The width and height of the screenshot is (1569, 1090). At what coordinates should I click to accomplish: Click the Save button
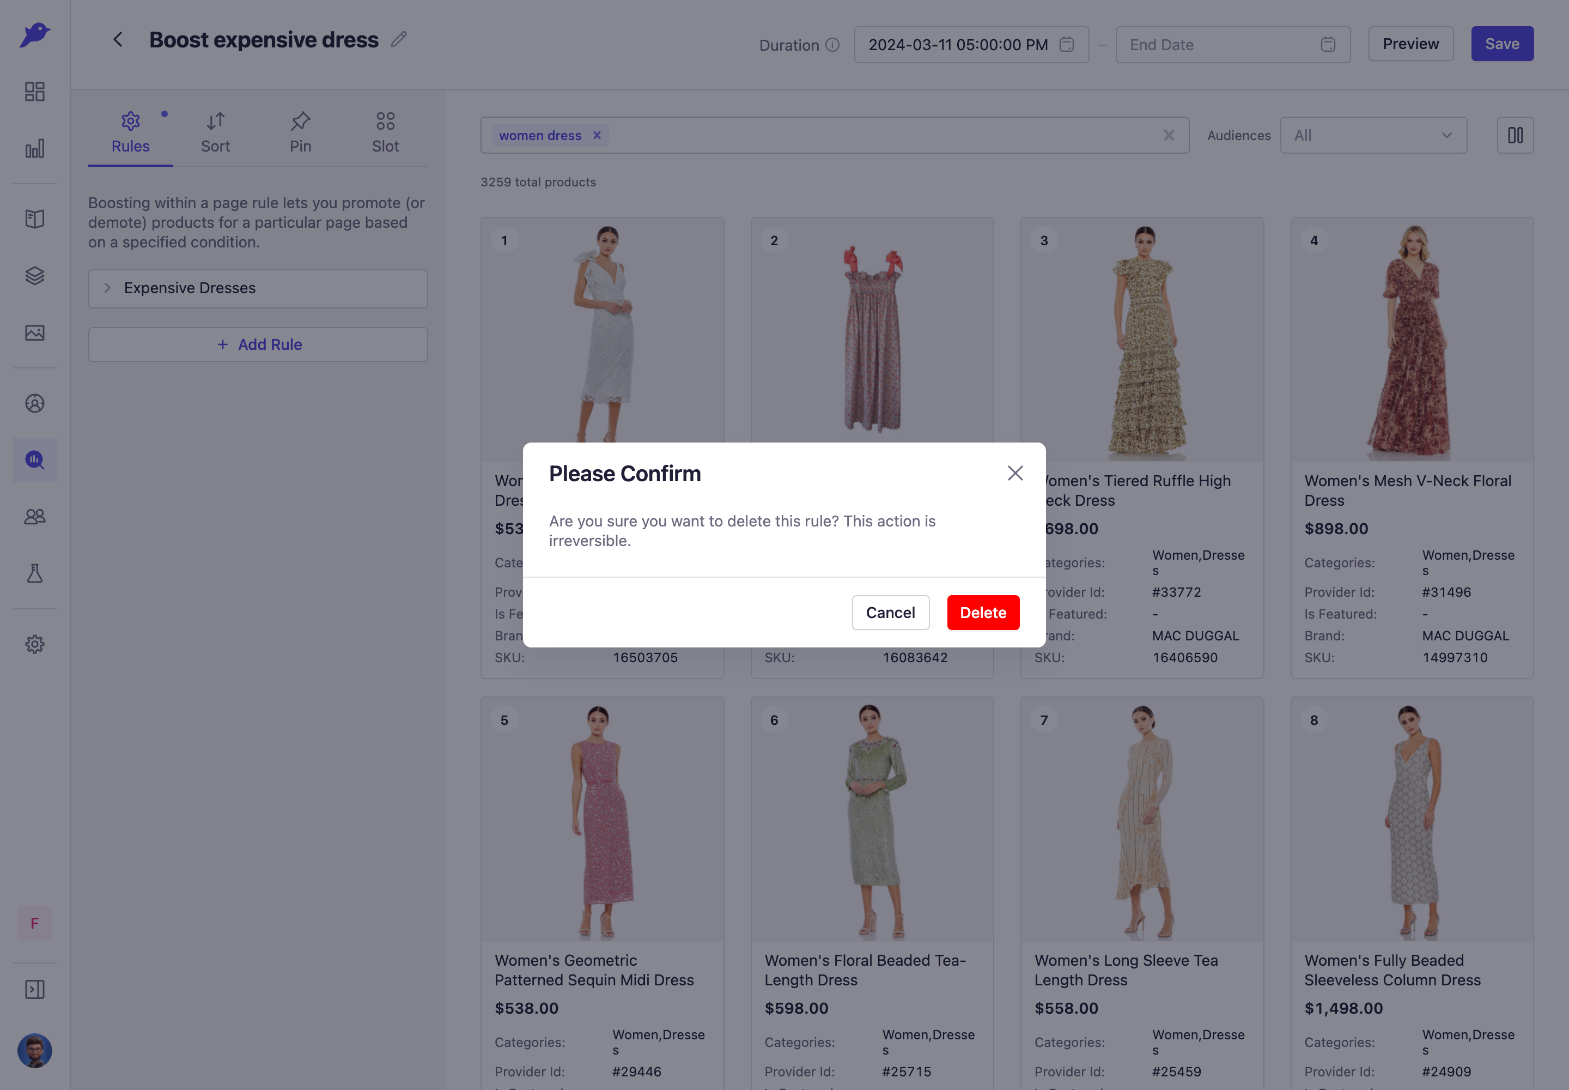[1502, 44]
